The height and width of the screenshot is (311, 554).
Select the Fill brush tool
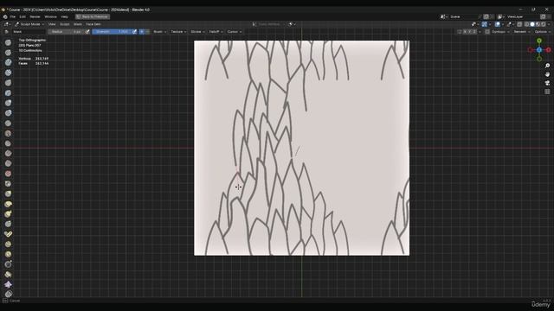(8, 154)
